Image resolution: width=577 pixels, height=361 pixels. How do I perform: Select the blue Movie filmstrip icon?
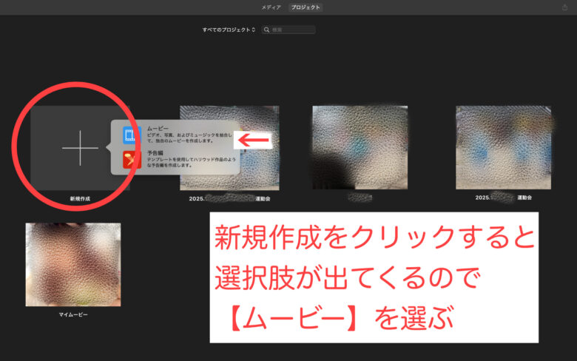[132, 135]
